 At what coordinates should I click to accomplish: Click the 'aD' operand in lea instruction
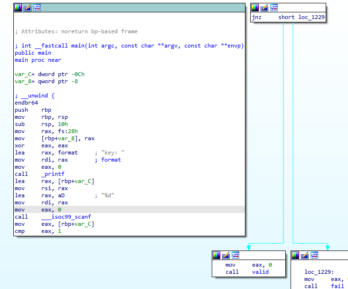click(61, 195)
